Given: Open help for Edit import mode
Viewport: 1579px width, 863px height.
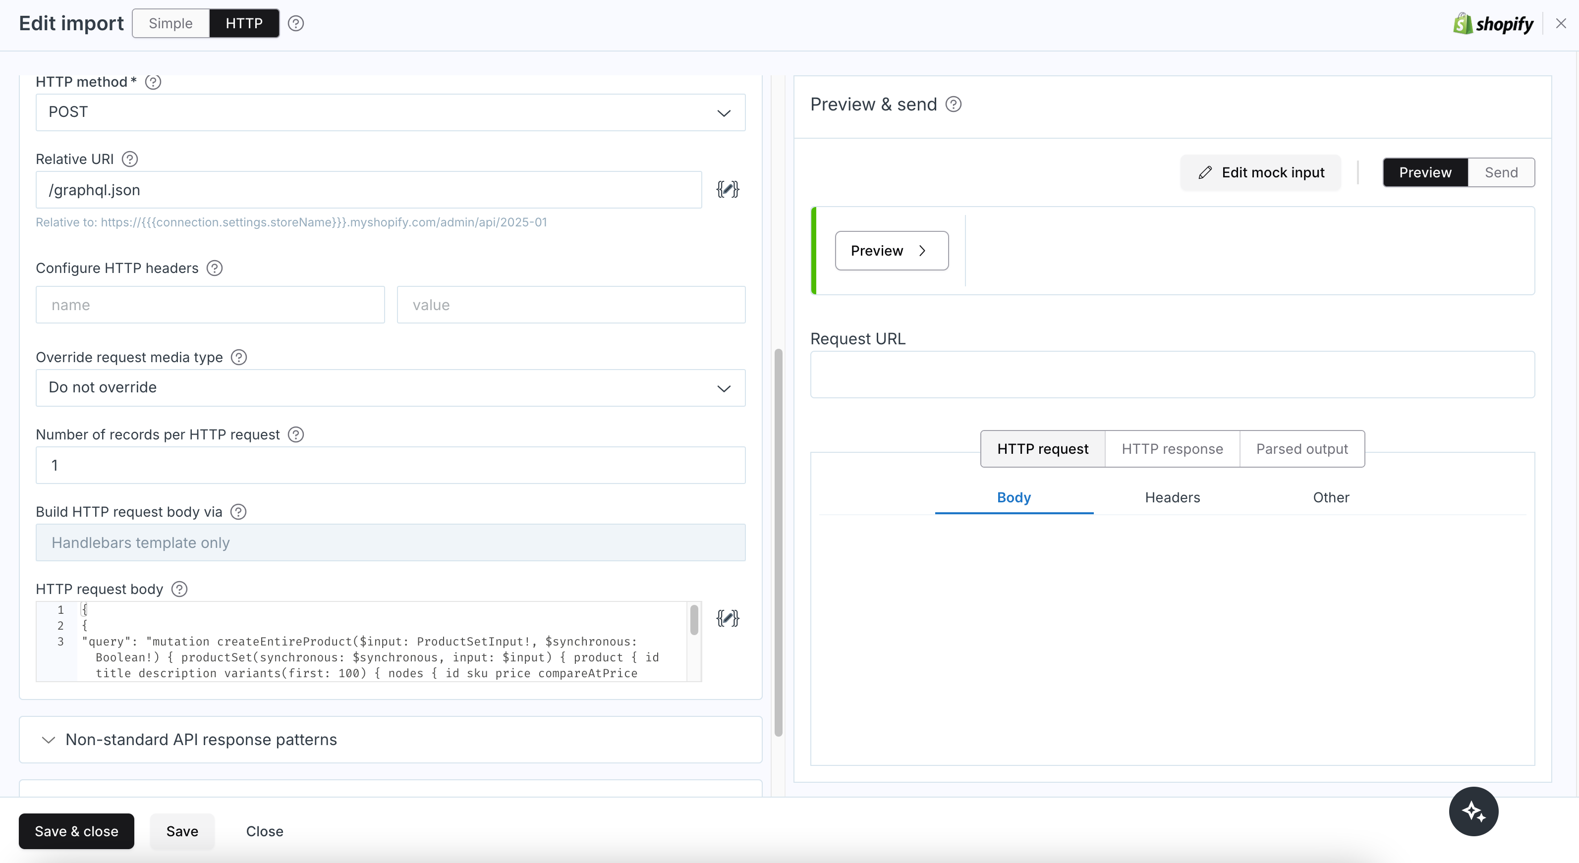Looking at the screenshot, I should coord(296,23).
